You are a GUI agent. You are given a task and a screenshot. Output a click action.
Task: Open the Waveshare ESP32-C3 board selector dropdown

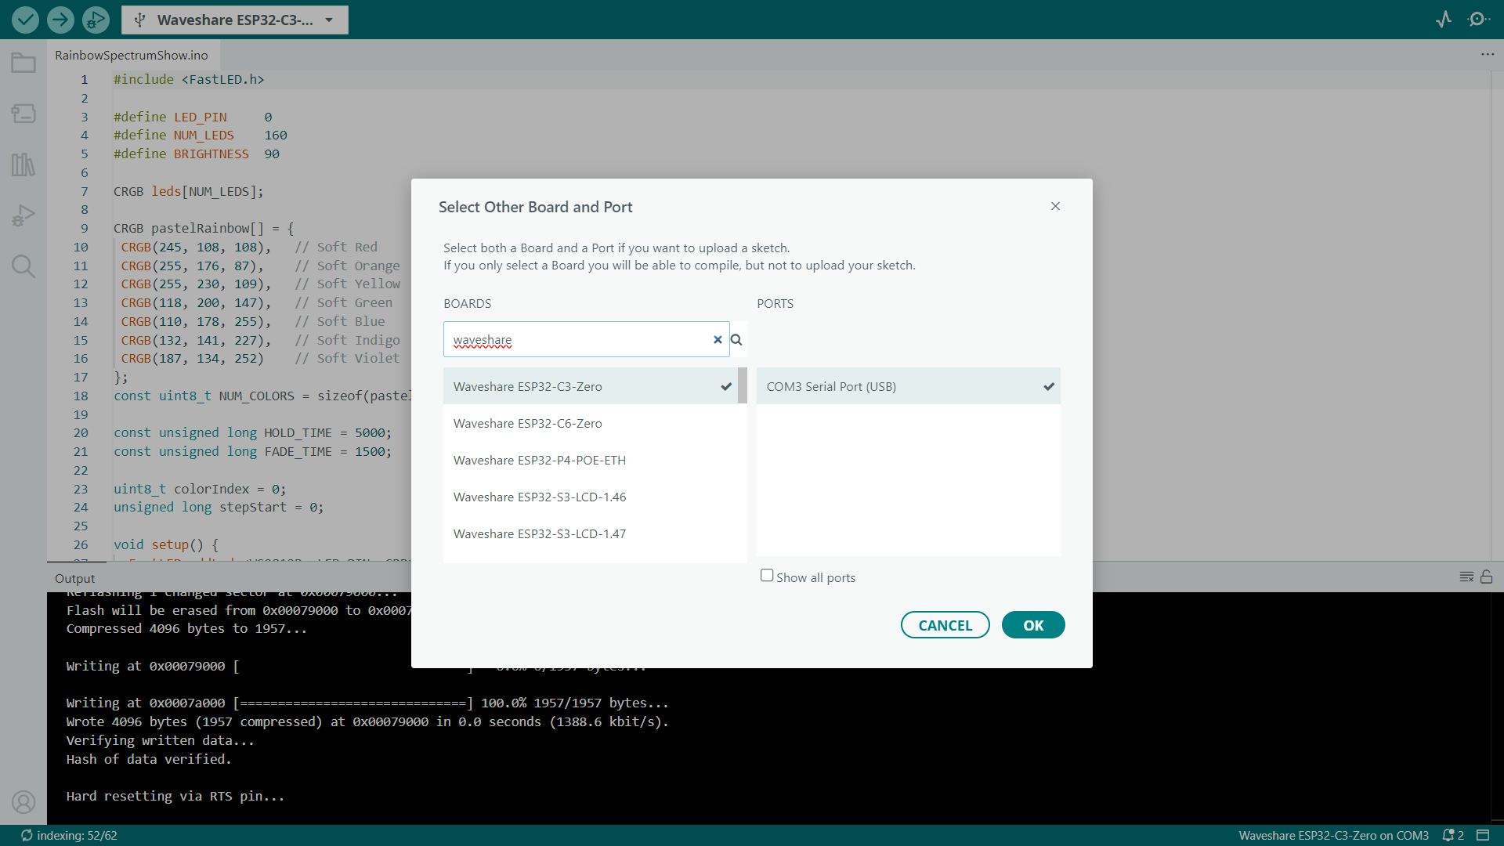235,20
